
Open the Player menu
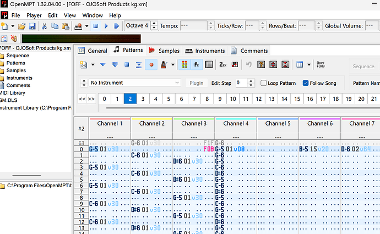[x=34, y=15]
